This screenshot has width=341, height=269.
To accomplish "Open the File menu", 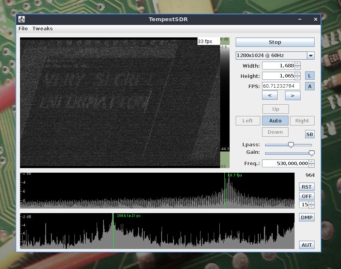I will (x=23, y=28).
